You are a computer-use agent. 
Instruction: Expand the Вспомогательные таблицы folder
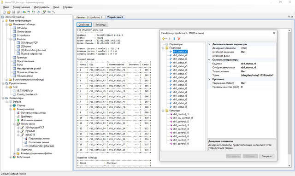point(6,80)
